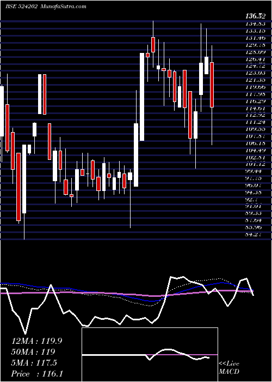Screen dimensions: 272x382
Task: Click the 119.66 price axis label
Action: (256, 87)
